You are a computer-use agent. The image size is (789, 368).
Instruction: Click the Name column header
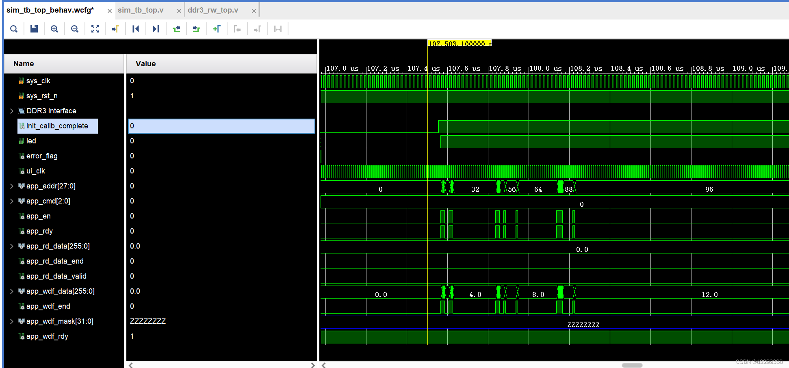64,64
